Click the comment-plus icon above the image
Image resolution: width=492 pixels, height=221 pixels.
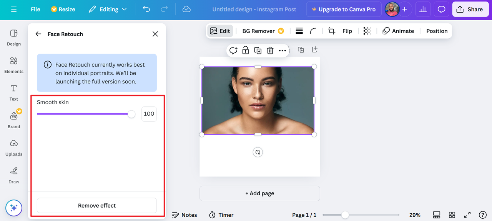point(233,51)
